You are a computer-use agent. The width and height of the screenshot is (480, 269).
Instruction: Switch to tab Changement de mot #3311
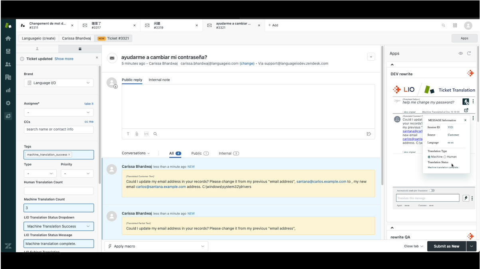[x=47, y=25]
